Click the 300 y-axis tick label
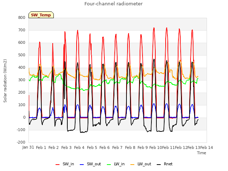The image size is (228, 171). (22, 80)
